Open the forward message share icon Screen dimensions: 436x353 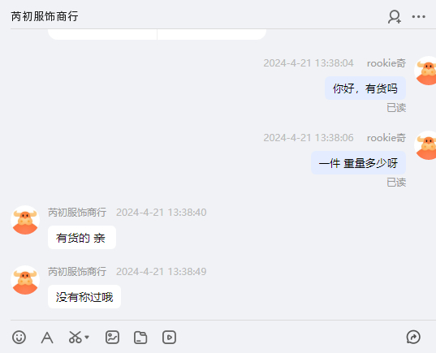click(413, 337)
